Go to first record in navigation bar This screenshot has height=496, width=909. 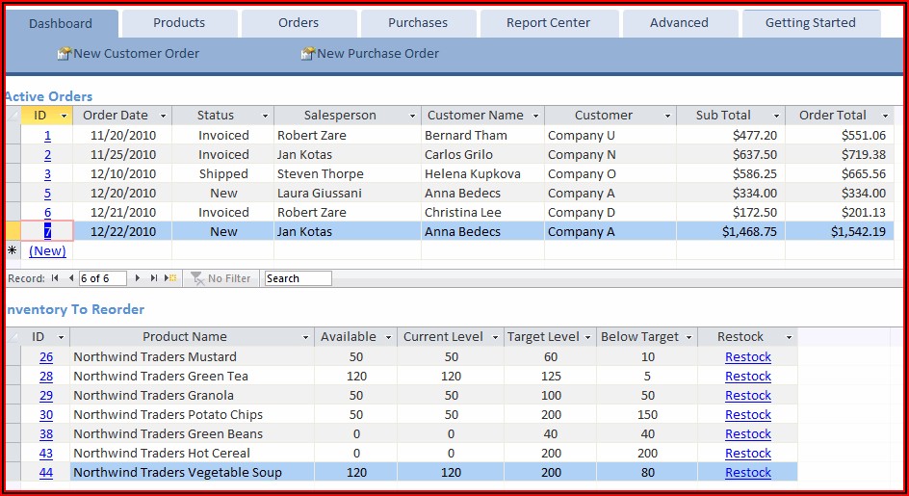click(x=54, y=278)
